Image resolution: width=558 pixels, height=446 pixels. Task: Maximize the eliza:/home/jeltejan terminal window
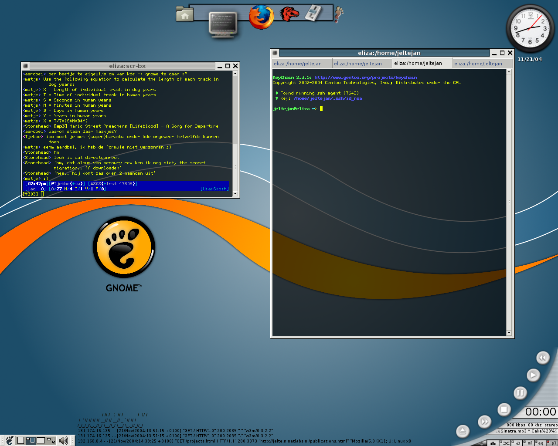click(x=502, y=53)
